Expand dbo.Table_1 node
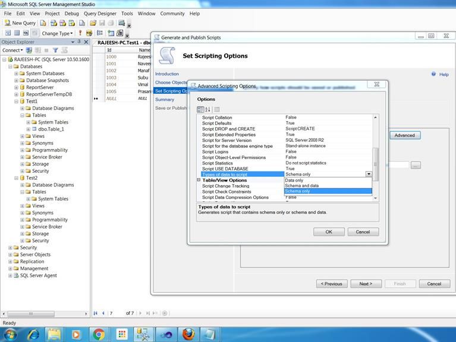The image size is (456, 342). pos(28,129)
